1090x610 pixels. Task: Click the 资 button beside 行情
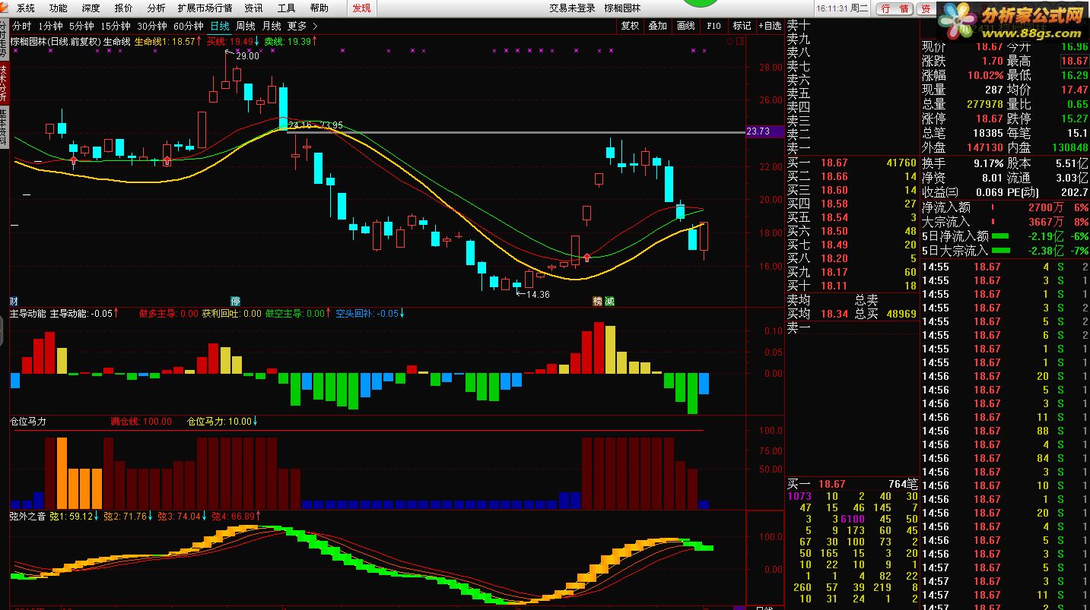coord(926,8)
